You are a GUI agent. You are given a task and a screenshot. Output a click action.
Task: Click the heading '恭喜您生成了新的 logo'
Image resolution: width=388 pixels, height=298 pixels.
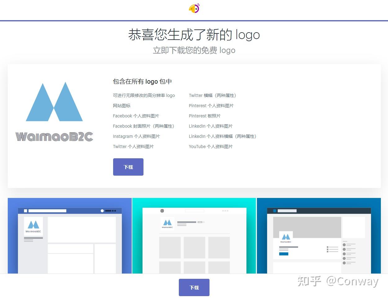click(x=194, y=35)
